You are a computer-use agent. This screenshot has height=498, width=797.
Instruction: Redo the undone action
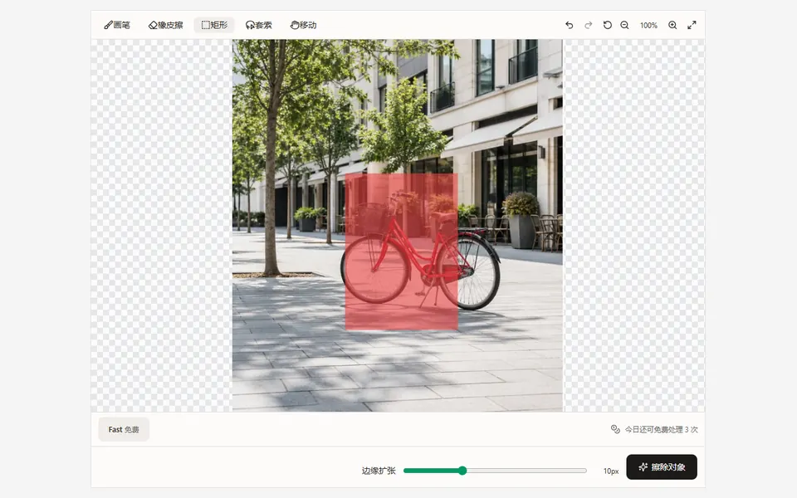(x=588, y=25)
